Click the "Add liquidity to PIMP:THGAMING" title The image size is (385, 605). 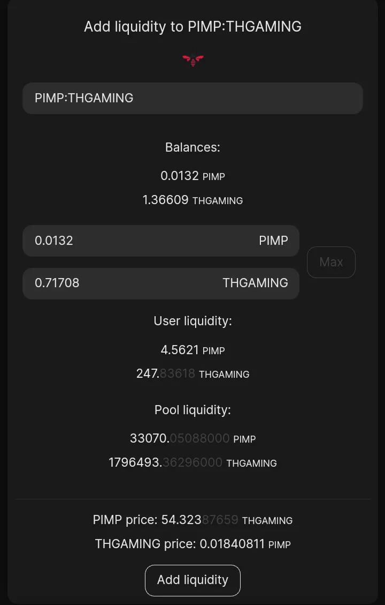coord(192,26)
